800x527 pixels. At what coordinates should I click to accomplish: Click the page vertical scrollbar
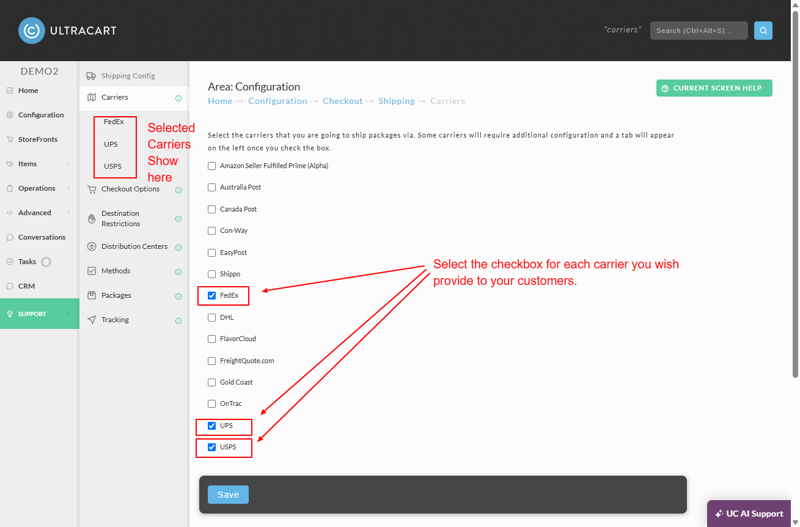pos(795,196)
